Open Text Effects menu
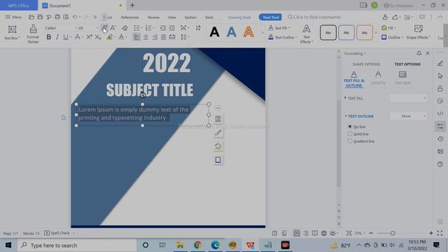Viewport: 448px width, 252px height. (x=307, y=34)
